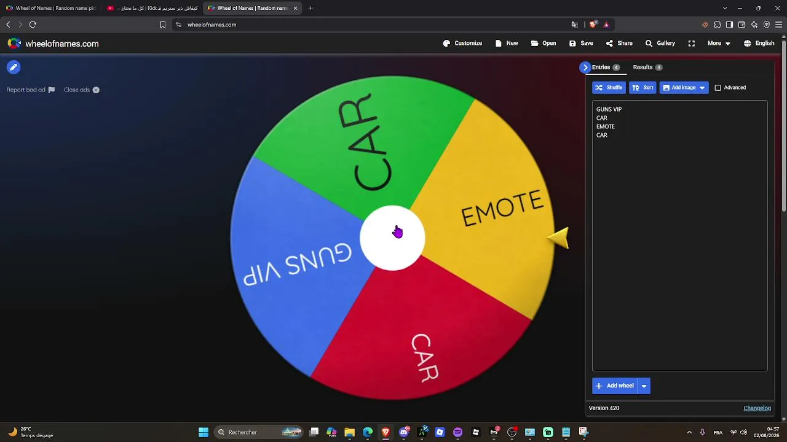Click the EMOTE entry line
This screenshot has width=787, height=442.
(x=605, y=126)
